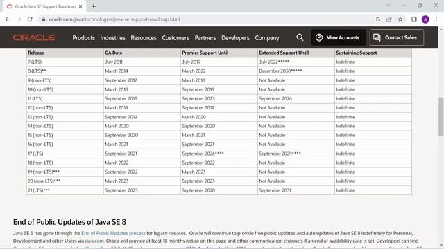
Task: Click the March 2014 GA date cell
Action: 142,71
